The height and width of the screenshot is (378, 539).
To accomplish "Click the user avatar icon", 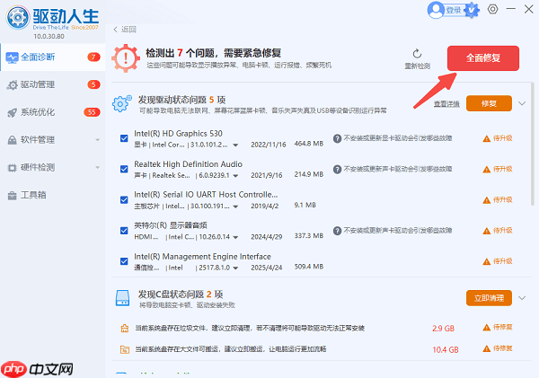I will coord(436,10).
